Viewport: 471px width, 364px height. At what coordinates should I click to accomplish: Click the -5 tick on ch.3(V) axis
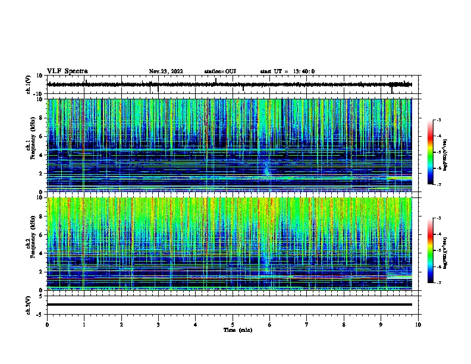pyautogui.click(x=40, y=315)
